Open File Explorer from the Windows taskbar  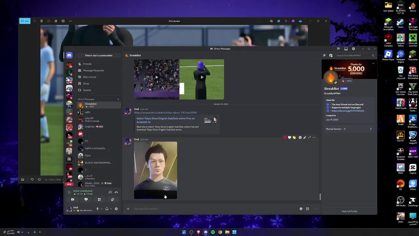[227, 232]
